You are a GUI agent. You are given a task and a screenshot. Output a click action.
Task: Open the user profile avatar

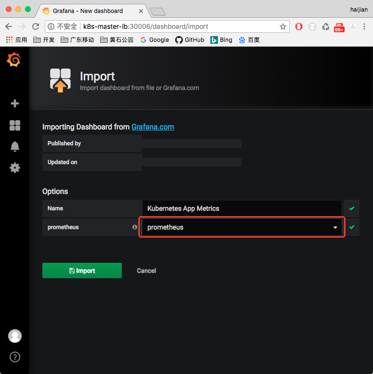pos(15,336)
